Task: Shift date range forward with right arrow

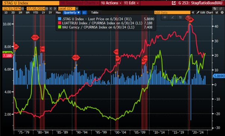Action: (55, 9)
